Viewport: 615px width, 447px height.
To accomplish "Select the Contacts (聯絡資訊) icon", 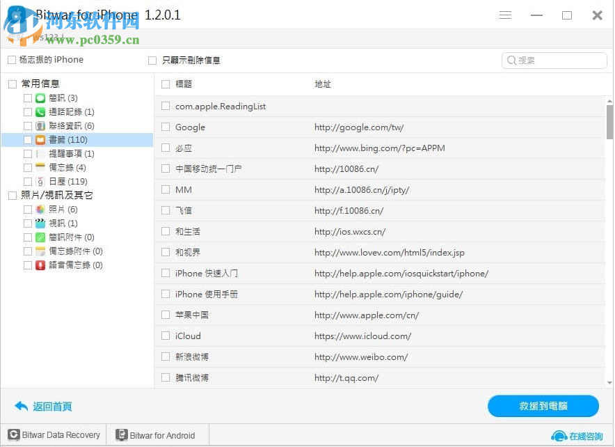I will [40, 125].
